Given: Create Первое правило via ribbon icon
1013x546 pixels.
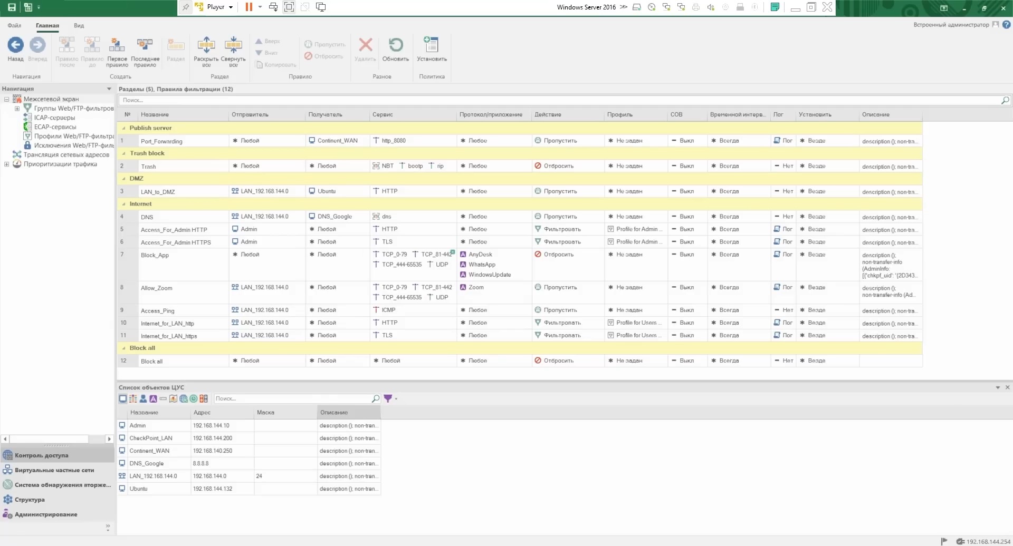Looking at the screenshot, I should coord(117,46).
